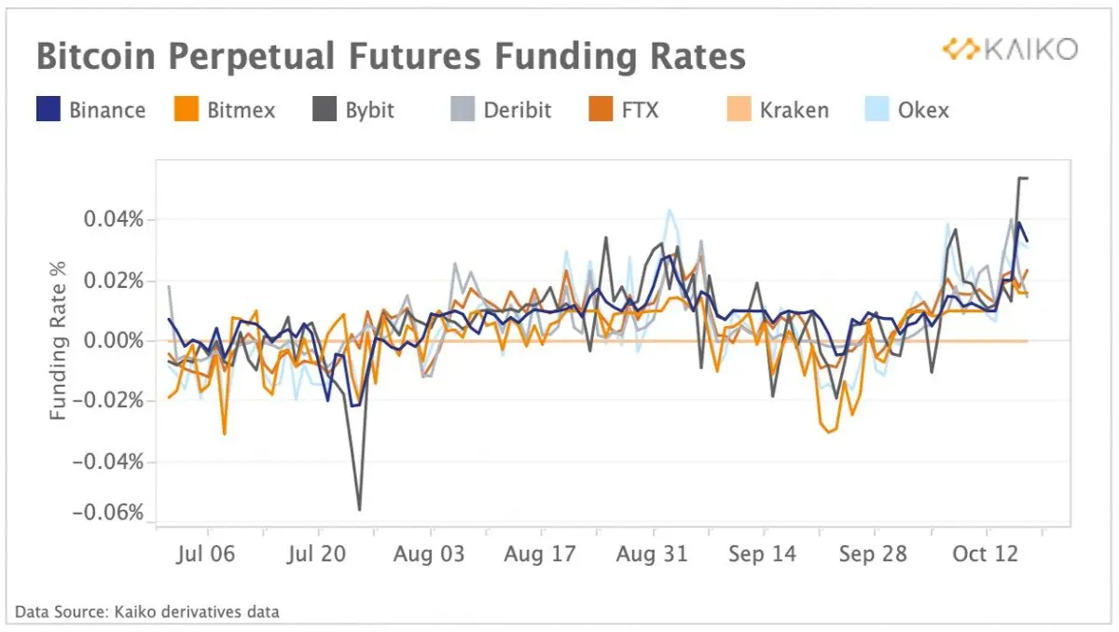Screen dimensions: 1119x632
Task: Click the Aug 03 date tick label
Action: (x=429, y=554)
